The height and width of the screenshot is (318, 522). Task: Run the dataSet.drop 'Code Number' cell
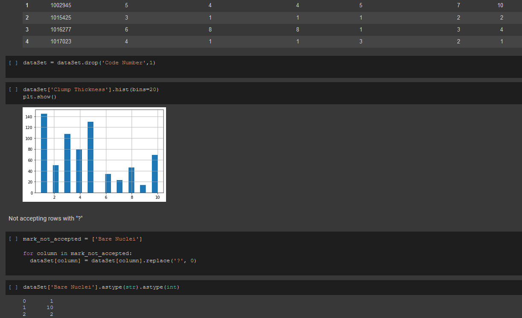(13, 63)
